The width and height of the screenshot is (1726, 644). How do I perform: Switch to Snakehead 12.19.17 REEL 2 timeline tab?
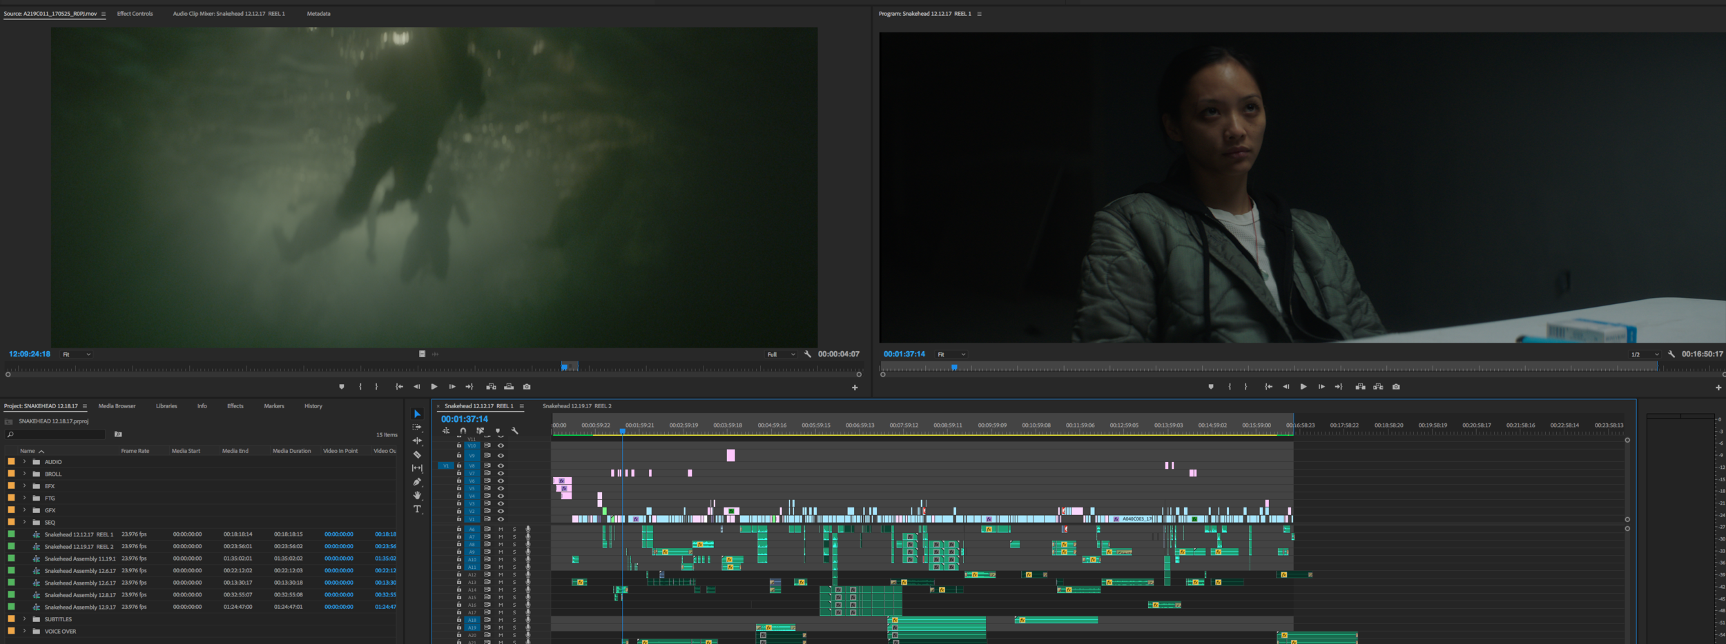coord(576,406)
